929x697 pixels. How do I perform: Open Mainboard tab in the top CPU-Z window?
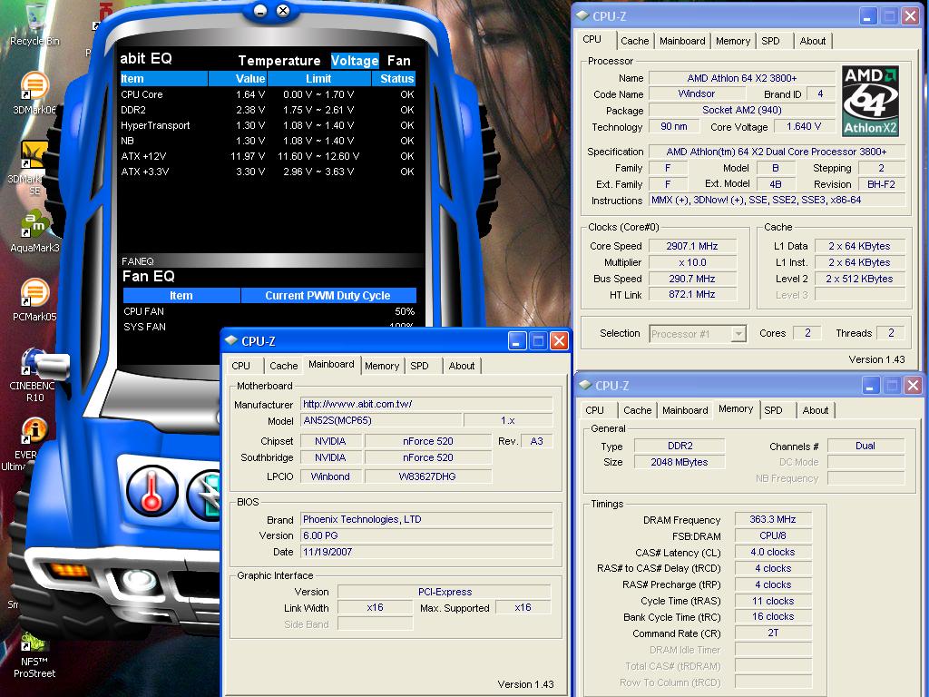(682, 41)
